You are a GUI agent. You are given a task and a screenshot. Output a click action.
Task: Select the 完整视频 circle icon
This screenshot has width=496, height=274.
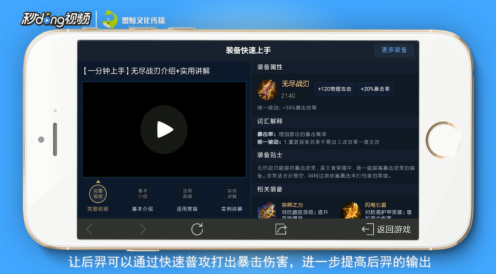[x=98, y=193]
